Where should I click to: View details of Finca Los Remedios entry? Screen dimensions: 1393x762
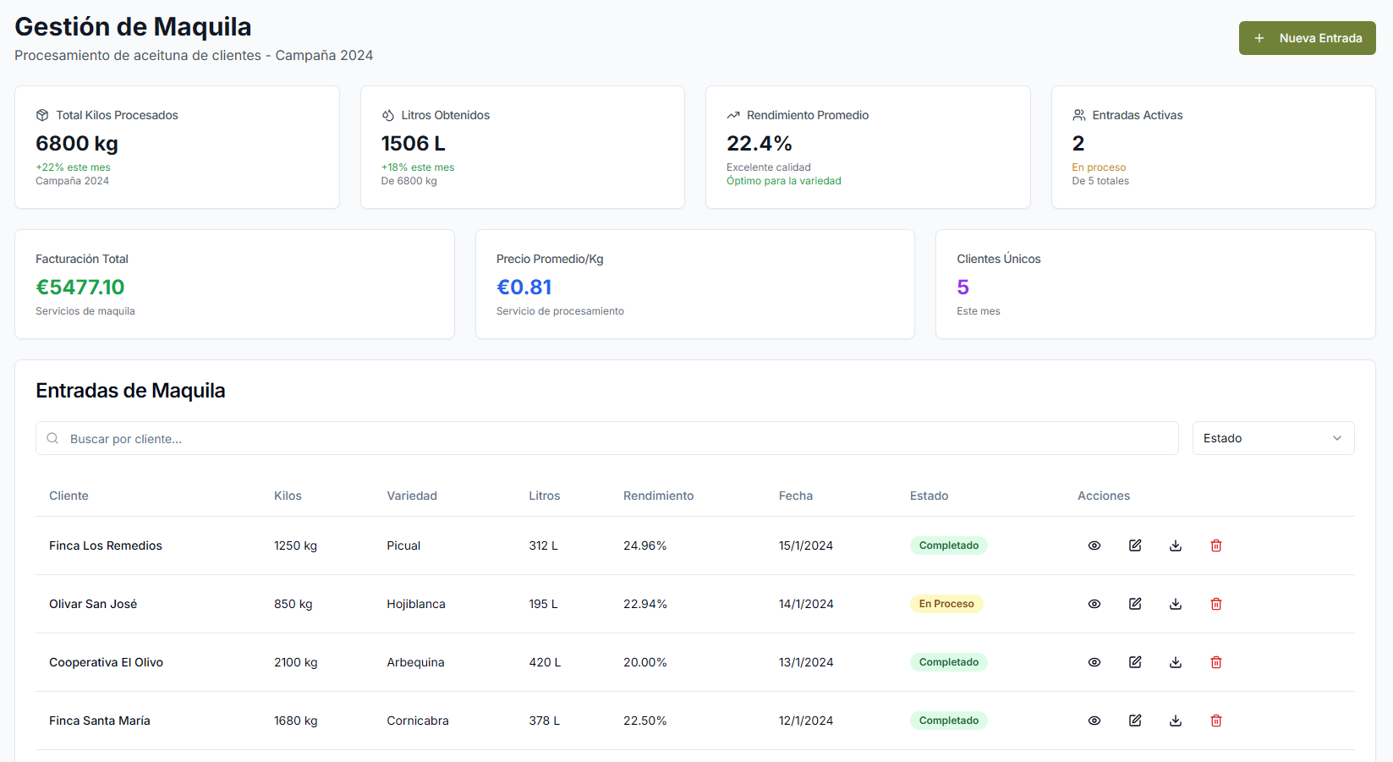pos(1094,545)
